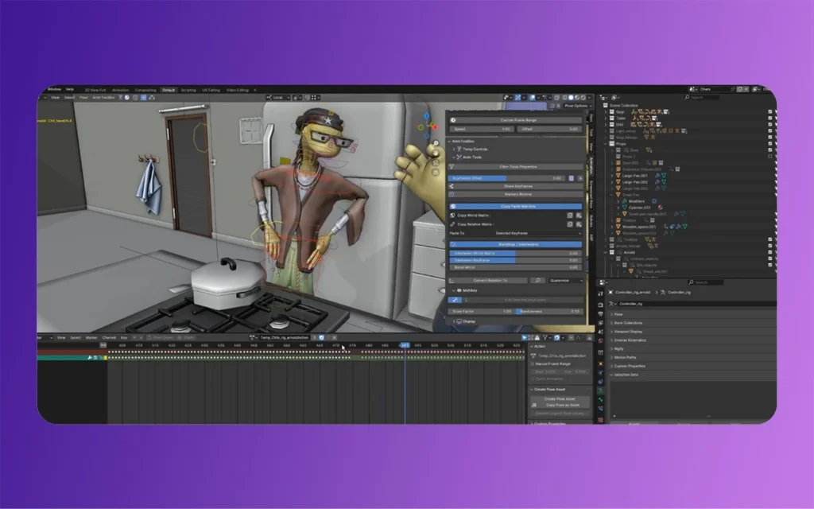Toggle only-show-selected arrow in dope sheet header

pyautogui.click(x=524, y=337)
